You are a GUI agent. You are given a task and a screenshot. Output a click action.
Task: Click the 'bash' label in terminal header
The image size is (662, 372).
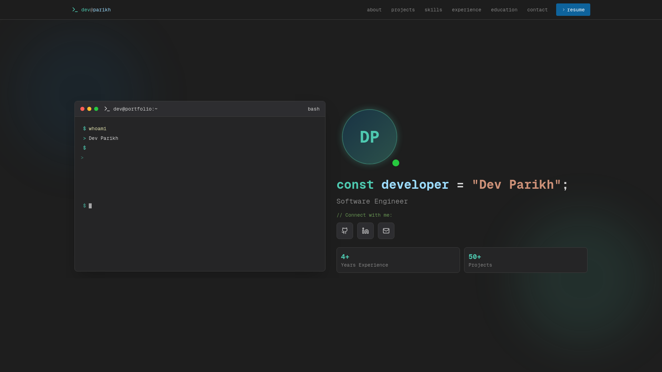pyautogui.click(x=313, y=109)
